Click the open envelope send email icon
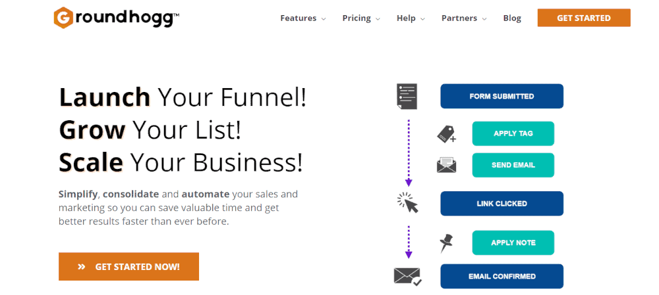Viewport: 659px width, 295px height. 447,165
